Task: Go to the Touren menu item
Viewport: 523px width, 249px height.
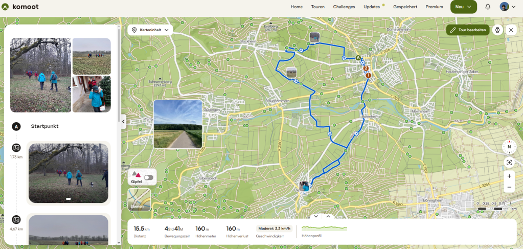Action: [x=318, y=7]
